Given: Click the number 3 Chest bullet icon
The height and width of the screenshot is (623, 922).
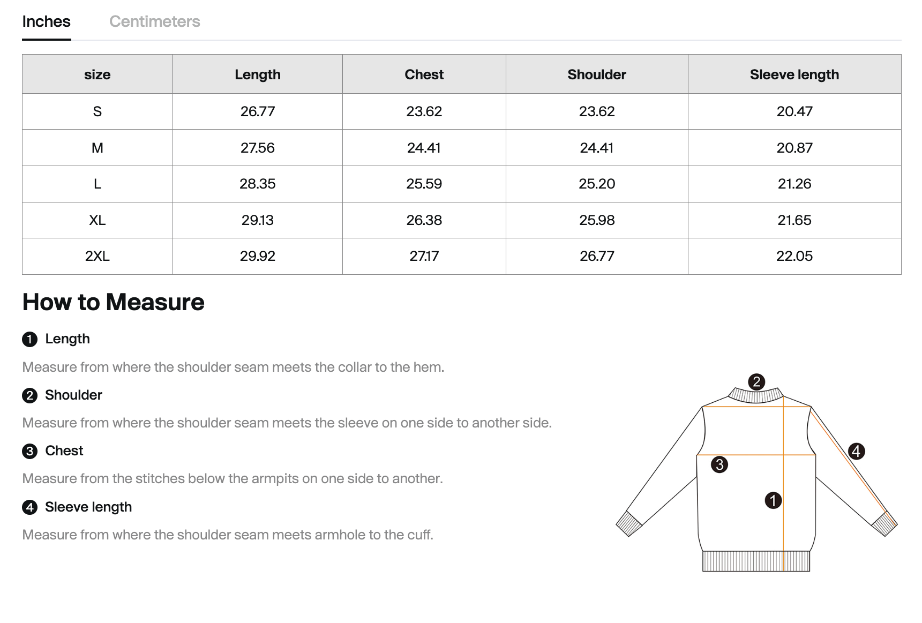Looking at the screenshot, I should [30, 451].
